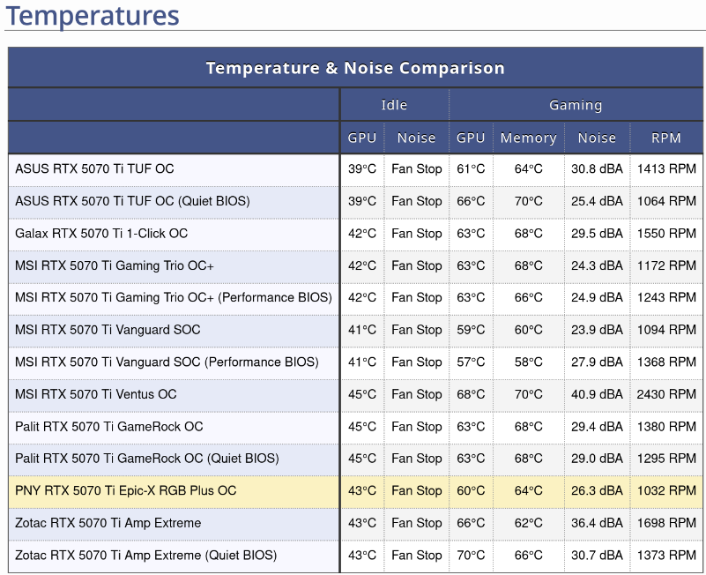Click the 1368 RPM value
Image resolution: width=706 pixels, height=575 pixels.
666,362
